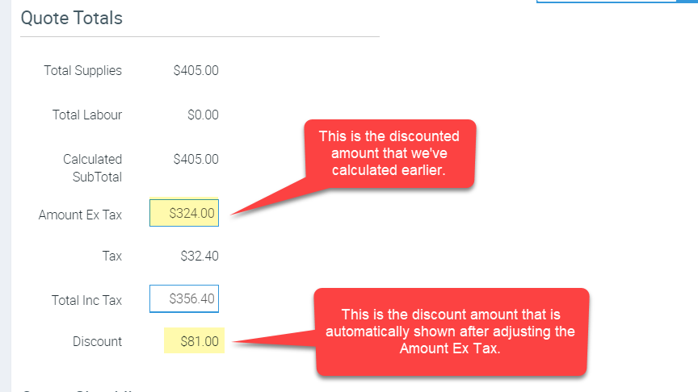The image size is (698, 392).
Task: Select the Tax $32.40 amount
Action: (199, 256)
